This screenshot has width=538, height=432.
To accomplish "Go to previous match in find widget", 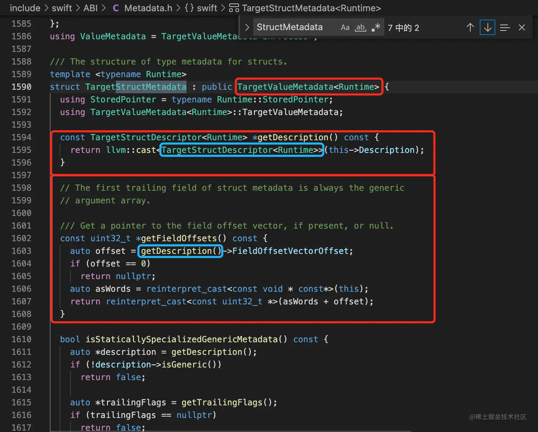I will 470,27.
